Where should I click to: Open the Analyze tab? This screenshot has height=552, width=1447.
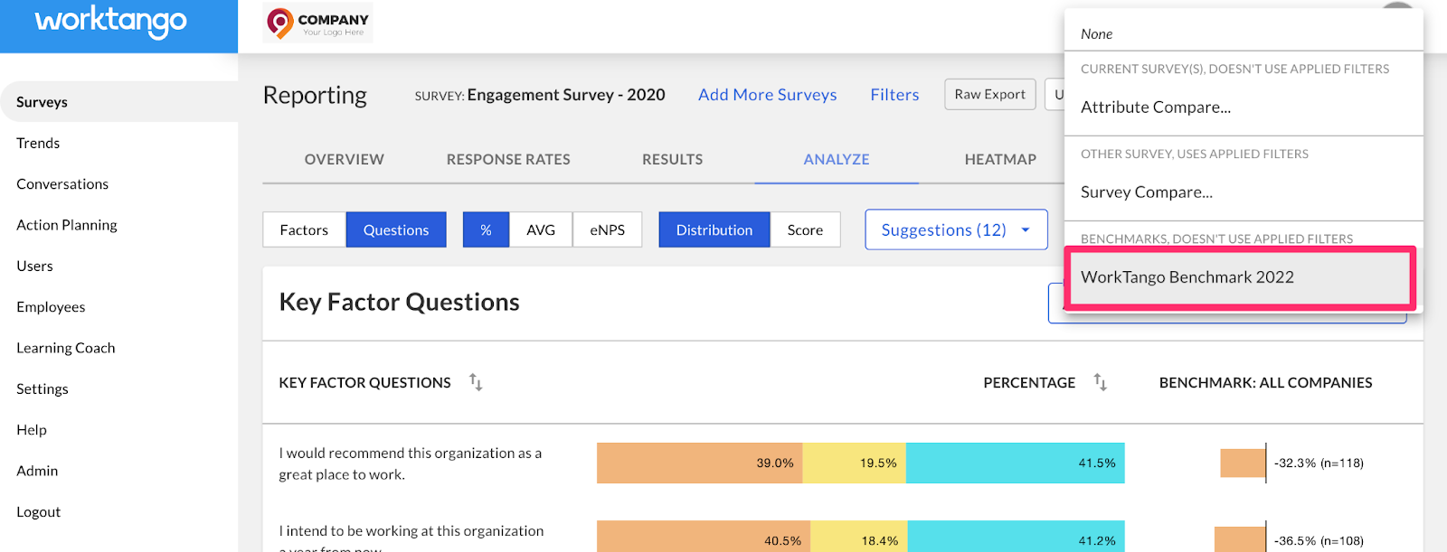837,159
